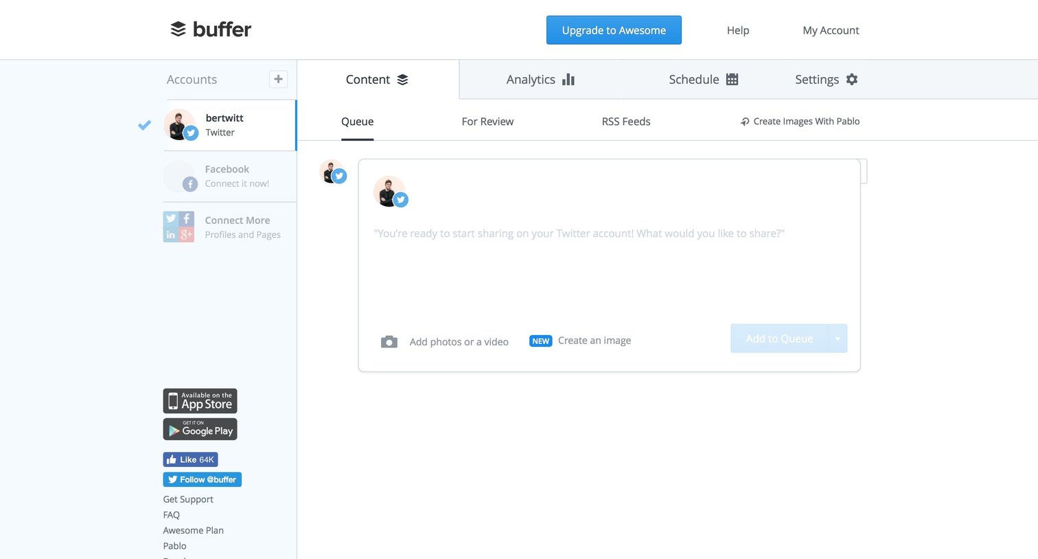This screenshot has width=1038, height=559.
Task: Open the Help menu
Action: click(x=738, y=30)
